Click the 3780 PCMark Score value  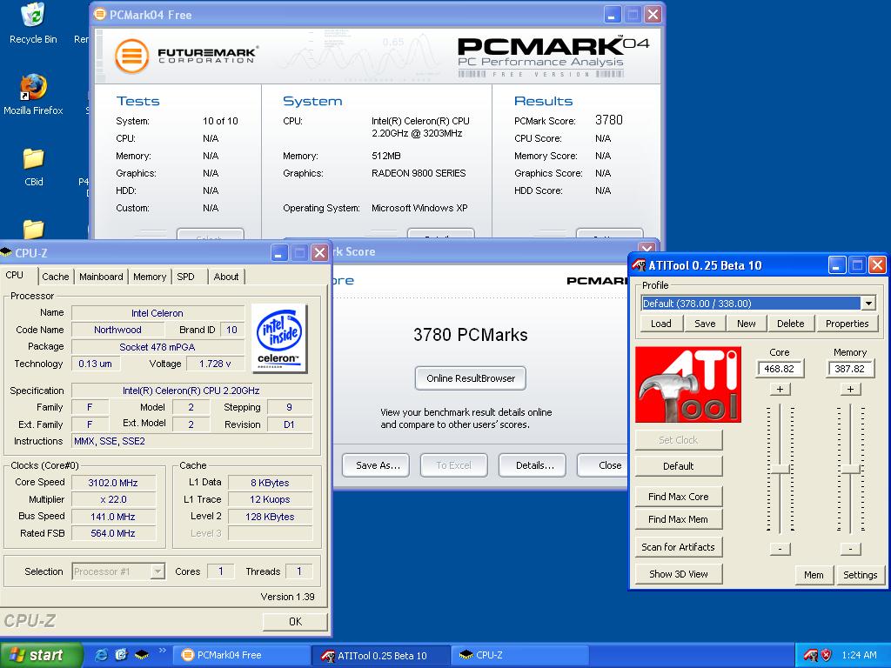pyautogui.click(x=608, y=120)
